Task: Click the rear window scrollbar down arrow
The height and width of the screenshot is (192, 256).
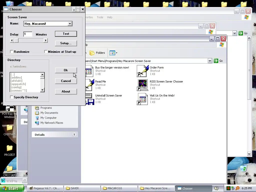Action: 249,154
